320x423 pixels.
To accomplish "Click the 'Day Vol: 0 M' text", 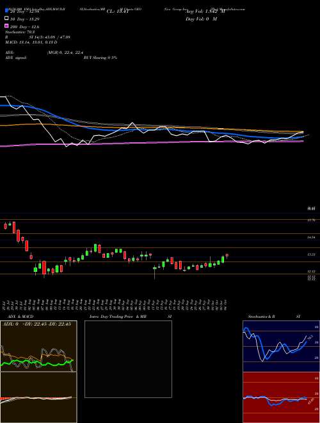I will 201,19.
